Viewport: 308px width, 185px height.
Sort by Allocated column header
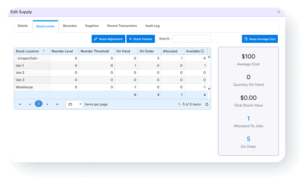coord(173,52)
